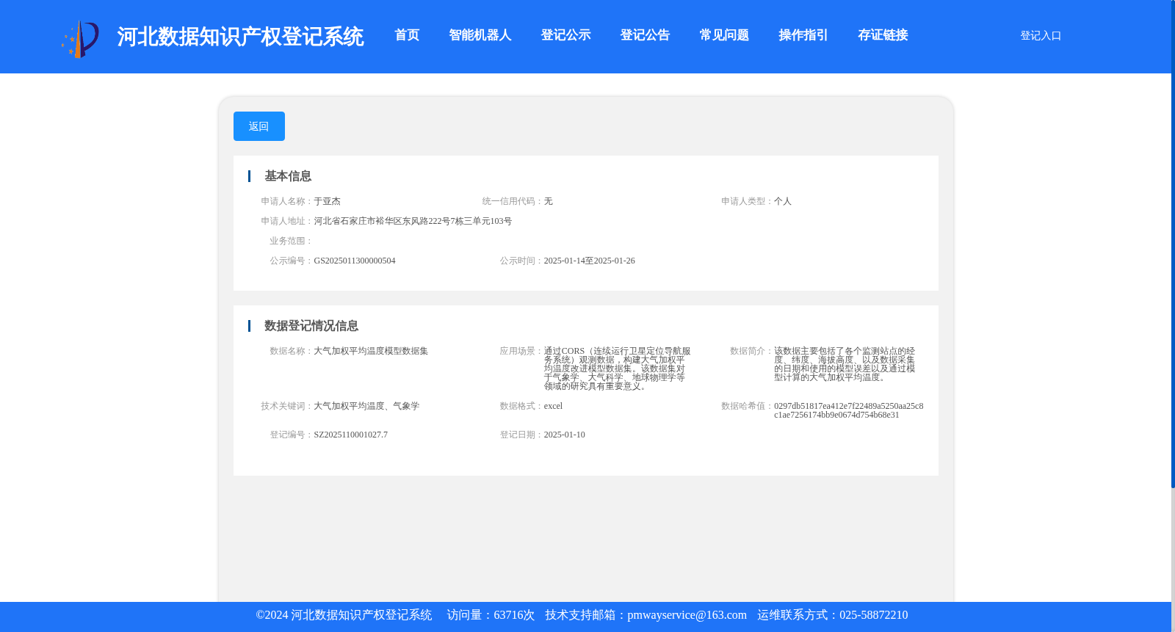Click the ©2024 copyright footer text
Viewport: 1175px width, 632px height.
tap(344, 615)
